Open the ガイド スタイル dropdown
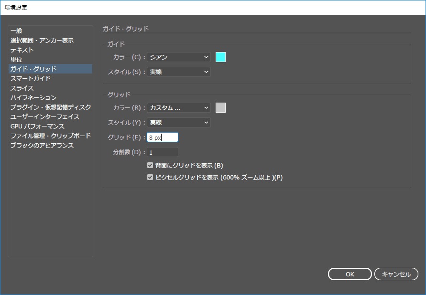Screen dimensions: 426x295 click(178, 72)
